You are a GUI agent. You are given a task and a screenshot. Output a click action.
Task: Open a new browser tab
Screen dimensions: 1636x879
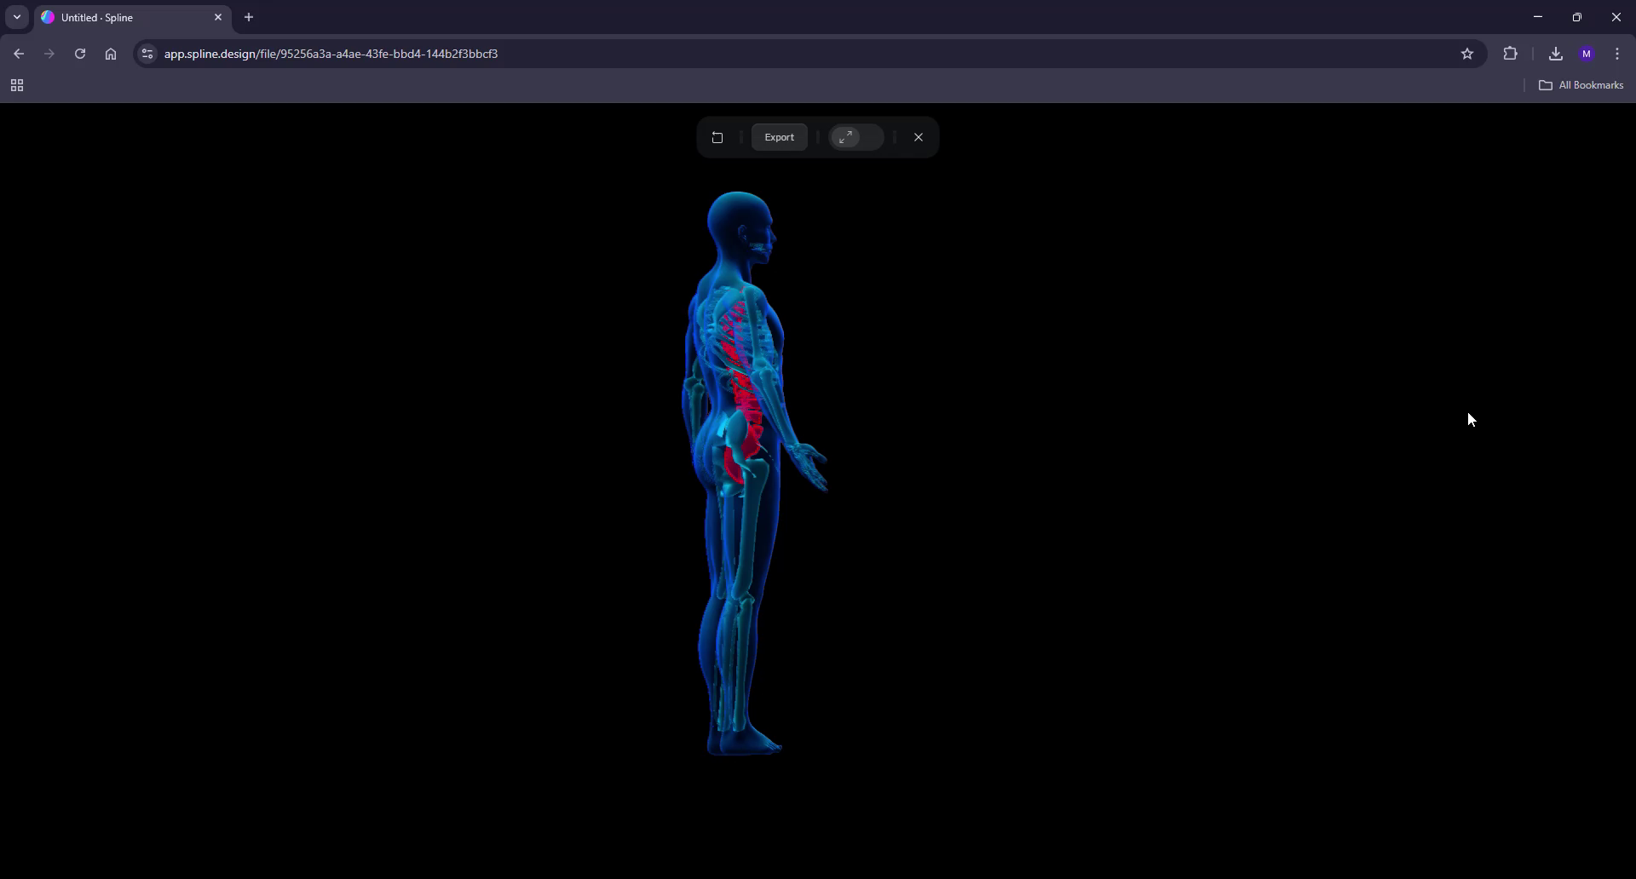point(248,17)
